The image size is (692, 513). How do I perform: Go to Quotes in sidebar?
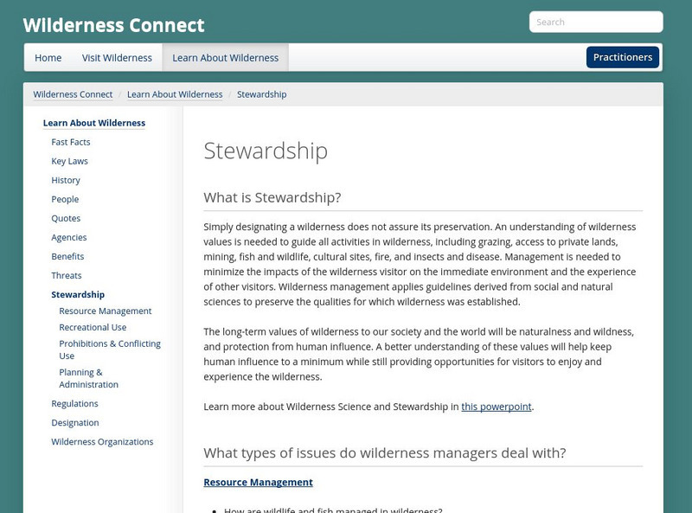66,218
